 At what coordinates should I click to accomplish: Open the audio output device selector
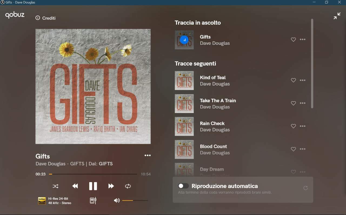pyautogui.click(x=93, y=200)
